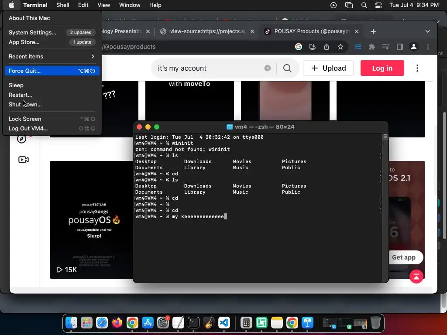
Task: Click the Get app button
Action: 404,257
